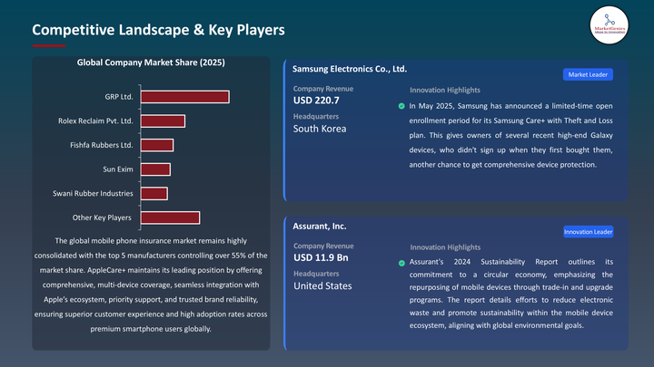
Task: Click the South Korea headquarters value
Action: [320, 129]
